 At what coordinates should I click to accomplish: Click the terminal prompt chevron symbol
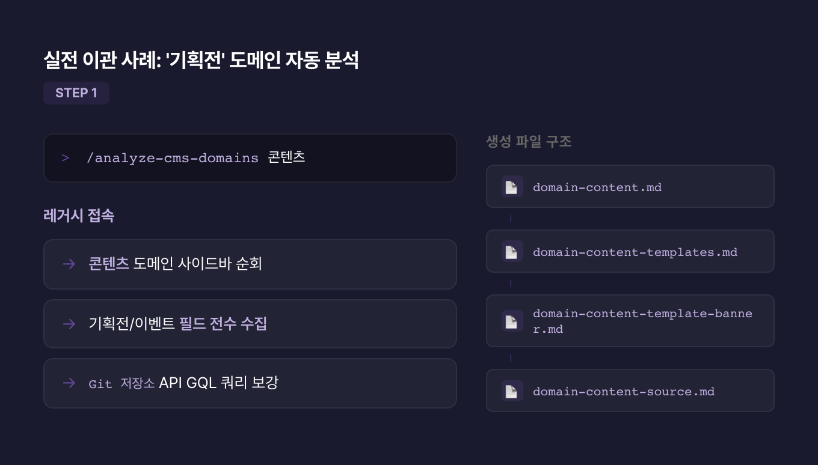pyautogui.click(x=66, y=158)
